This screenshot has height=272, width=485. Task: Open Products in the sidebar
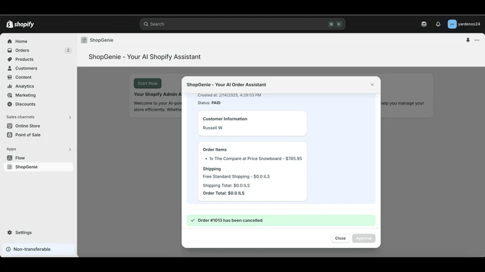(38, 59)
